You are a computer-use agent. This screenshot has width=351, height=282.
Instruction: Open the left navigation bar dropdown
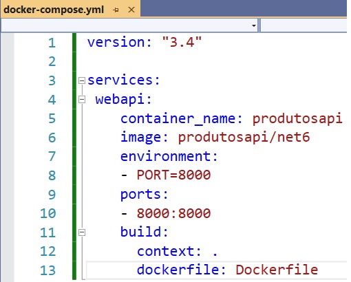pyautogui.click(x=254, y=25)
